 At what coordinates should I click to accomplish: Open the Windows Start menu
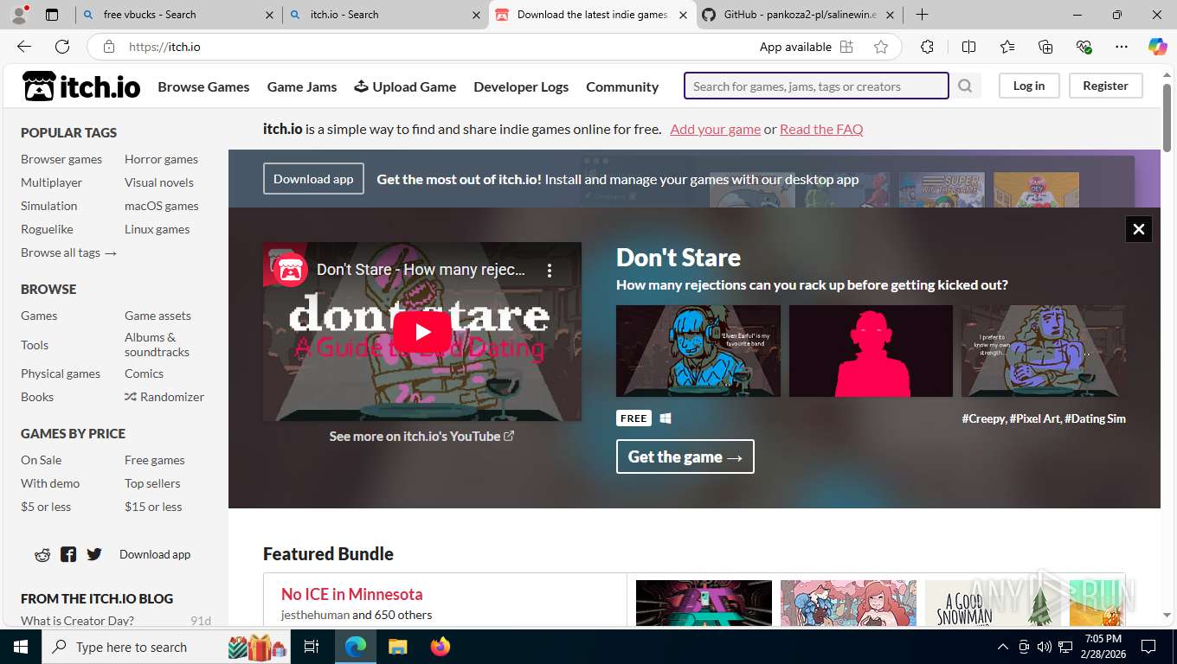[20, 647]
